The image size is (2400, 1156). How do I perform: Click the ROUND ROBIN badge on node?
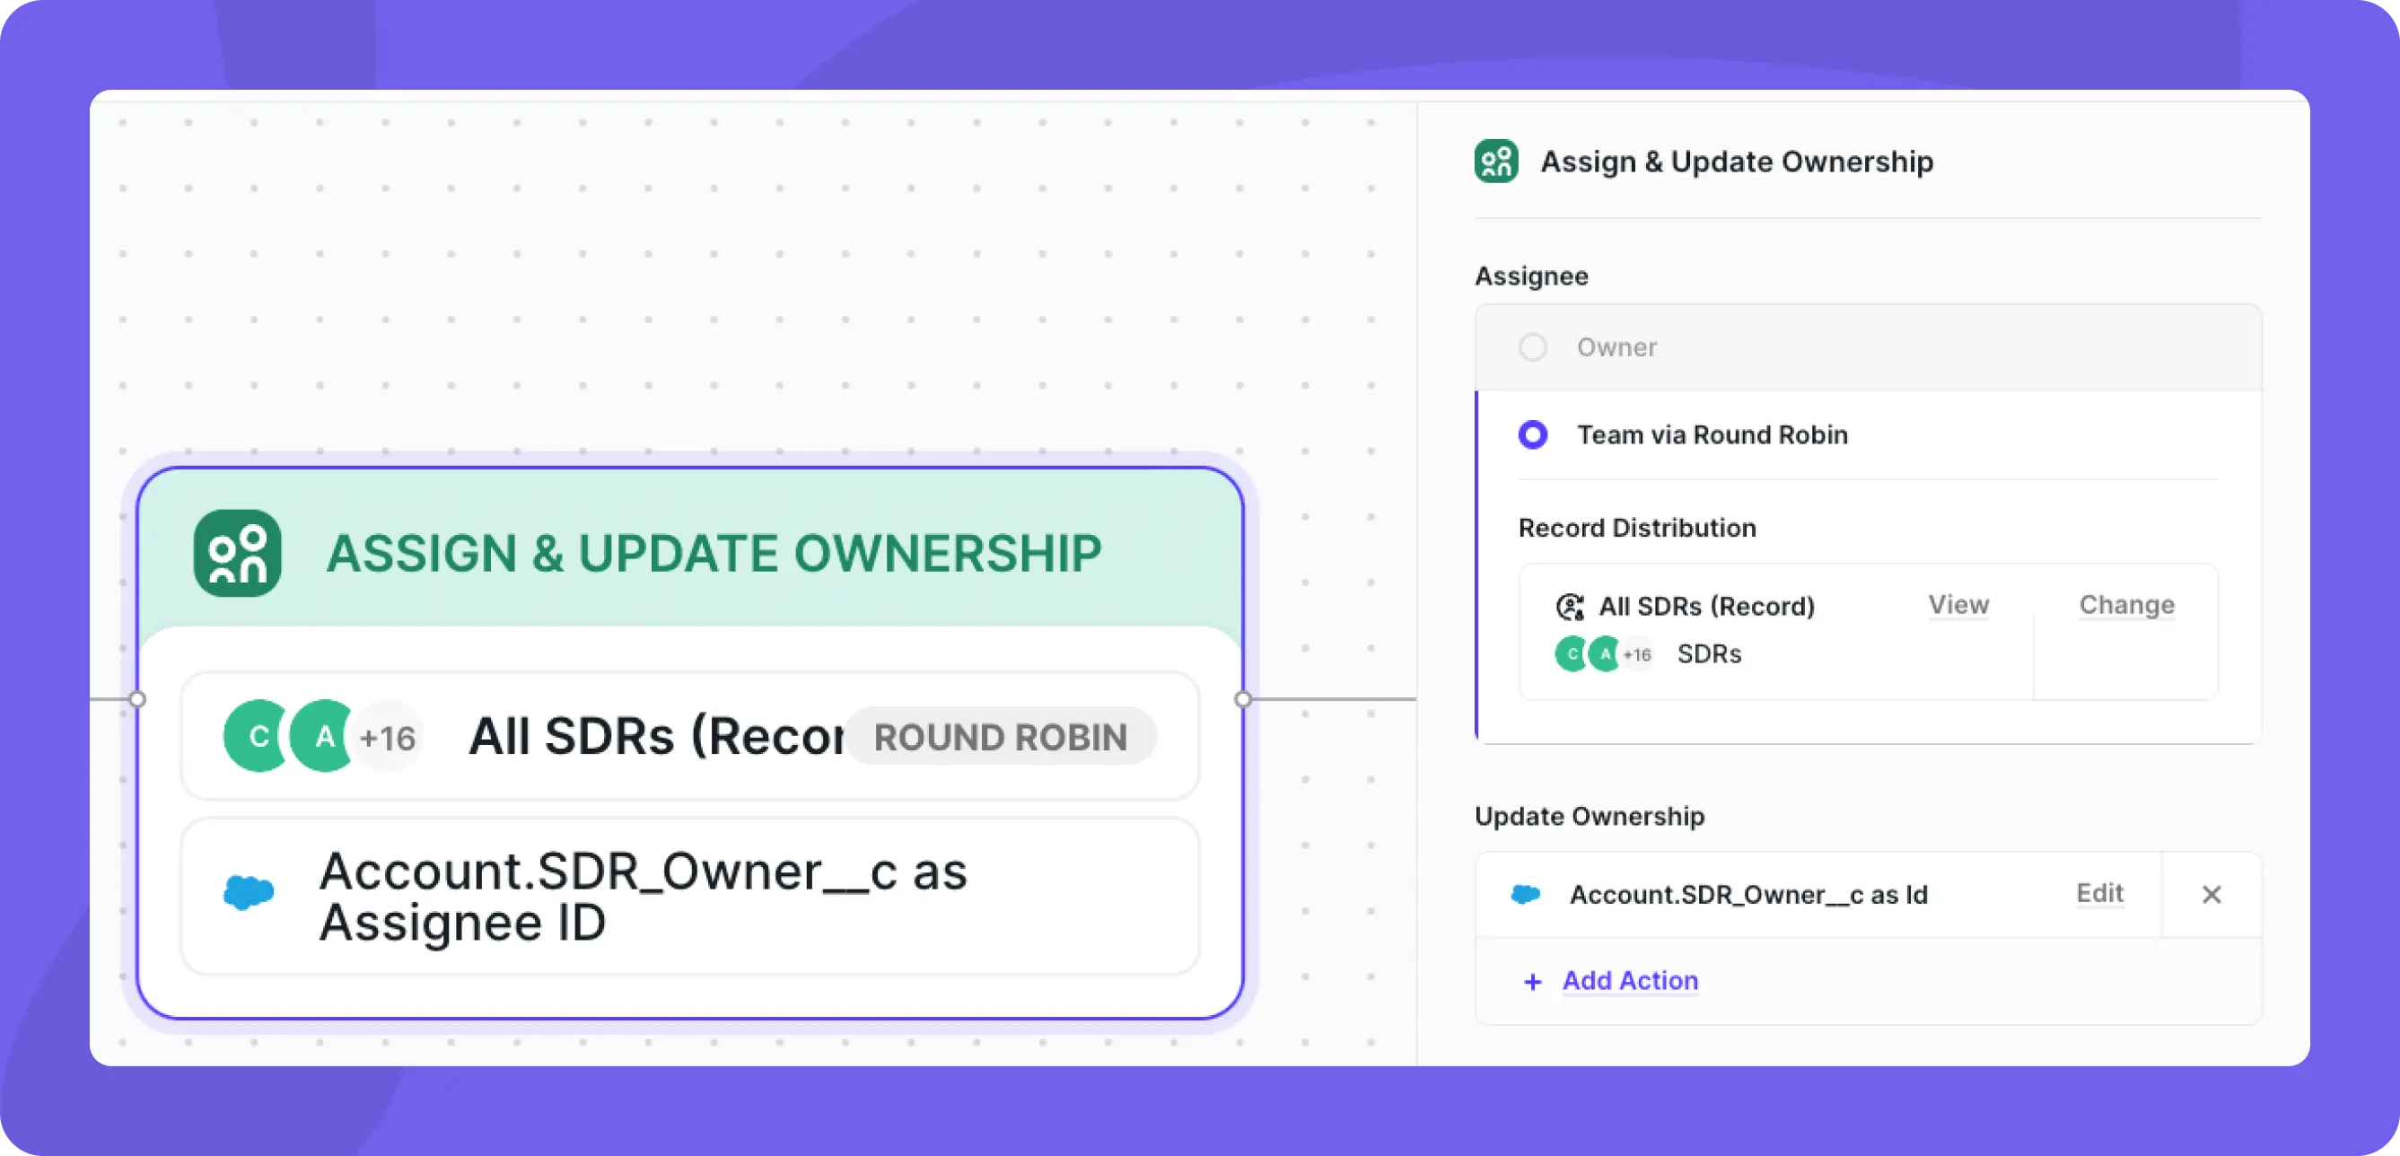click(1001, 737)
